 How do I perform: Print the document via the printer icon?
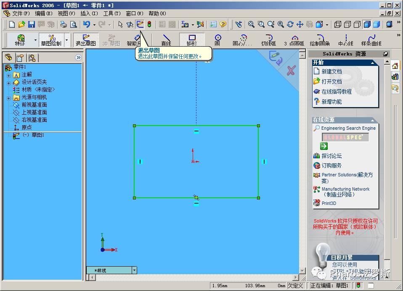tap(64, 24)
